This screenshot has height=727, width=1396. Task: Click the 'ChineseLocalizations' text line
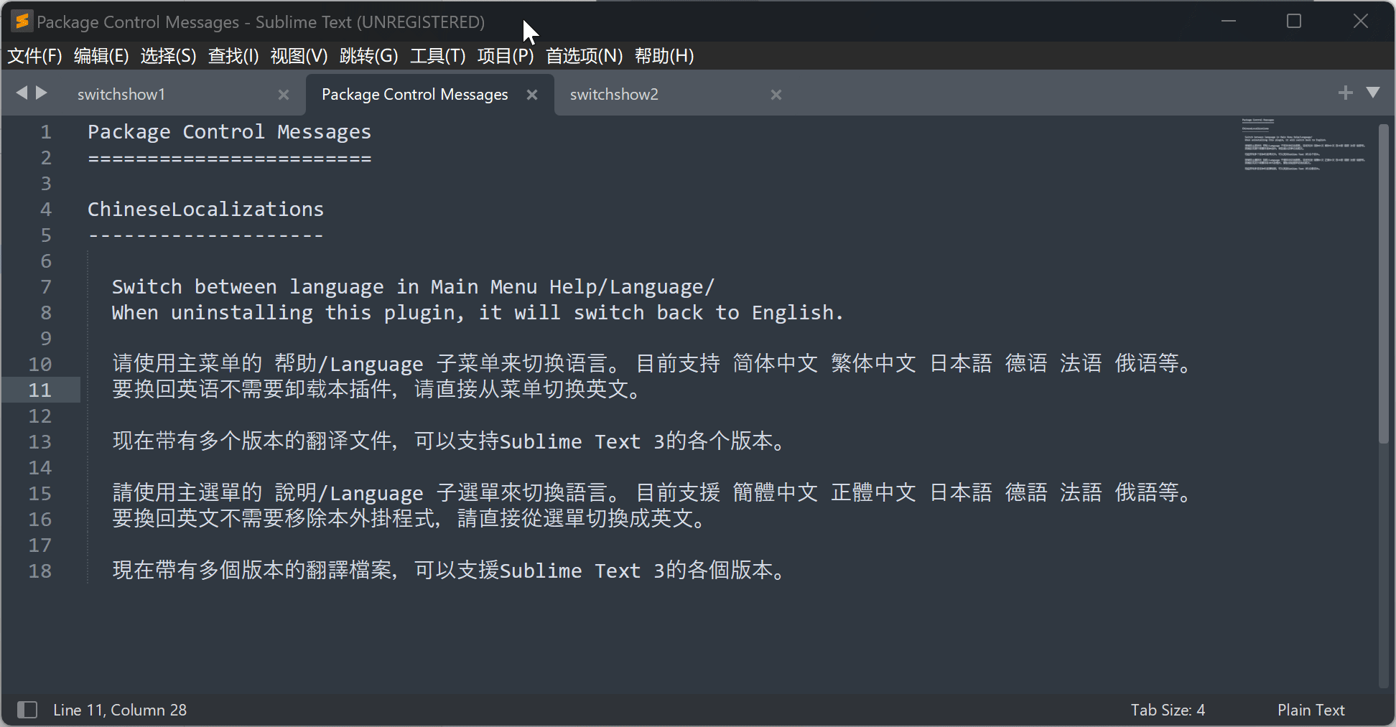click(x=205, y=210)
